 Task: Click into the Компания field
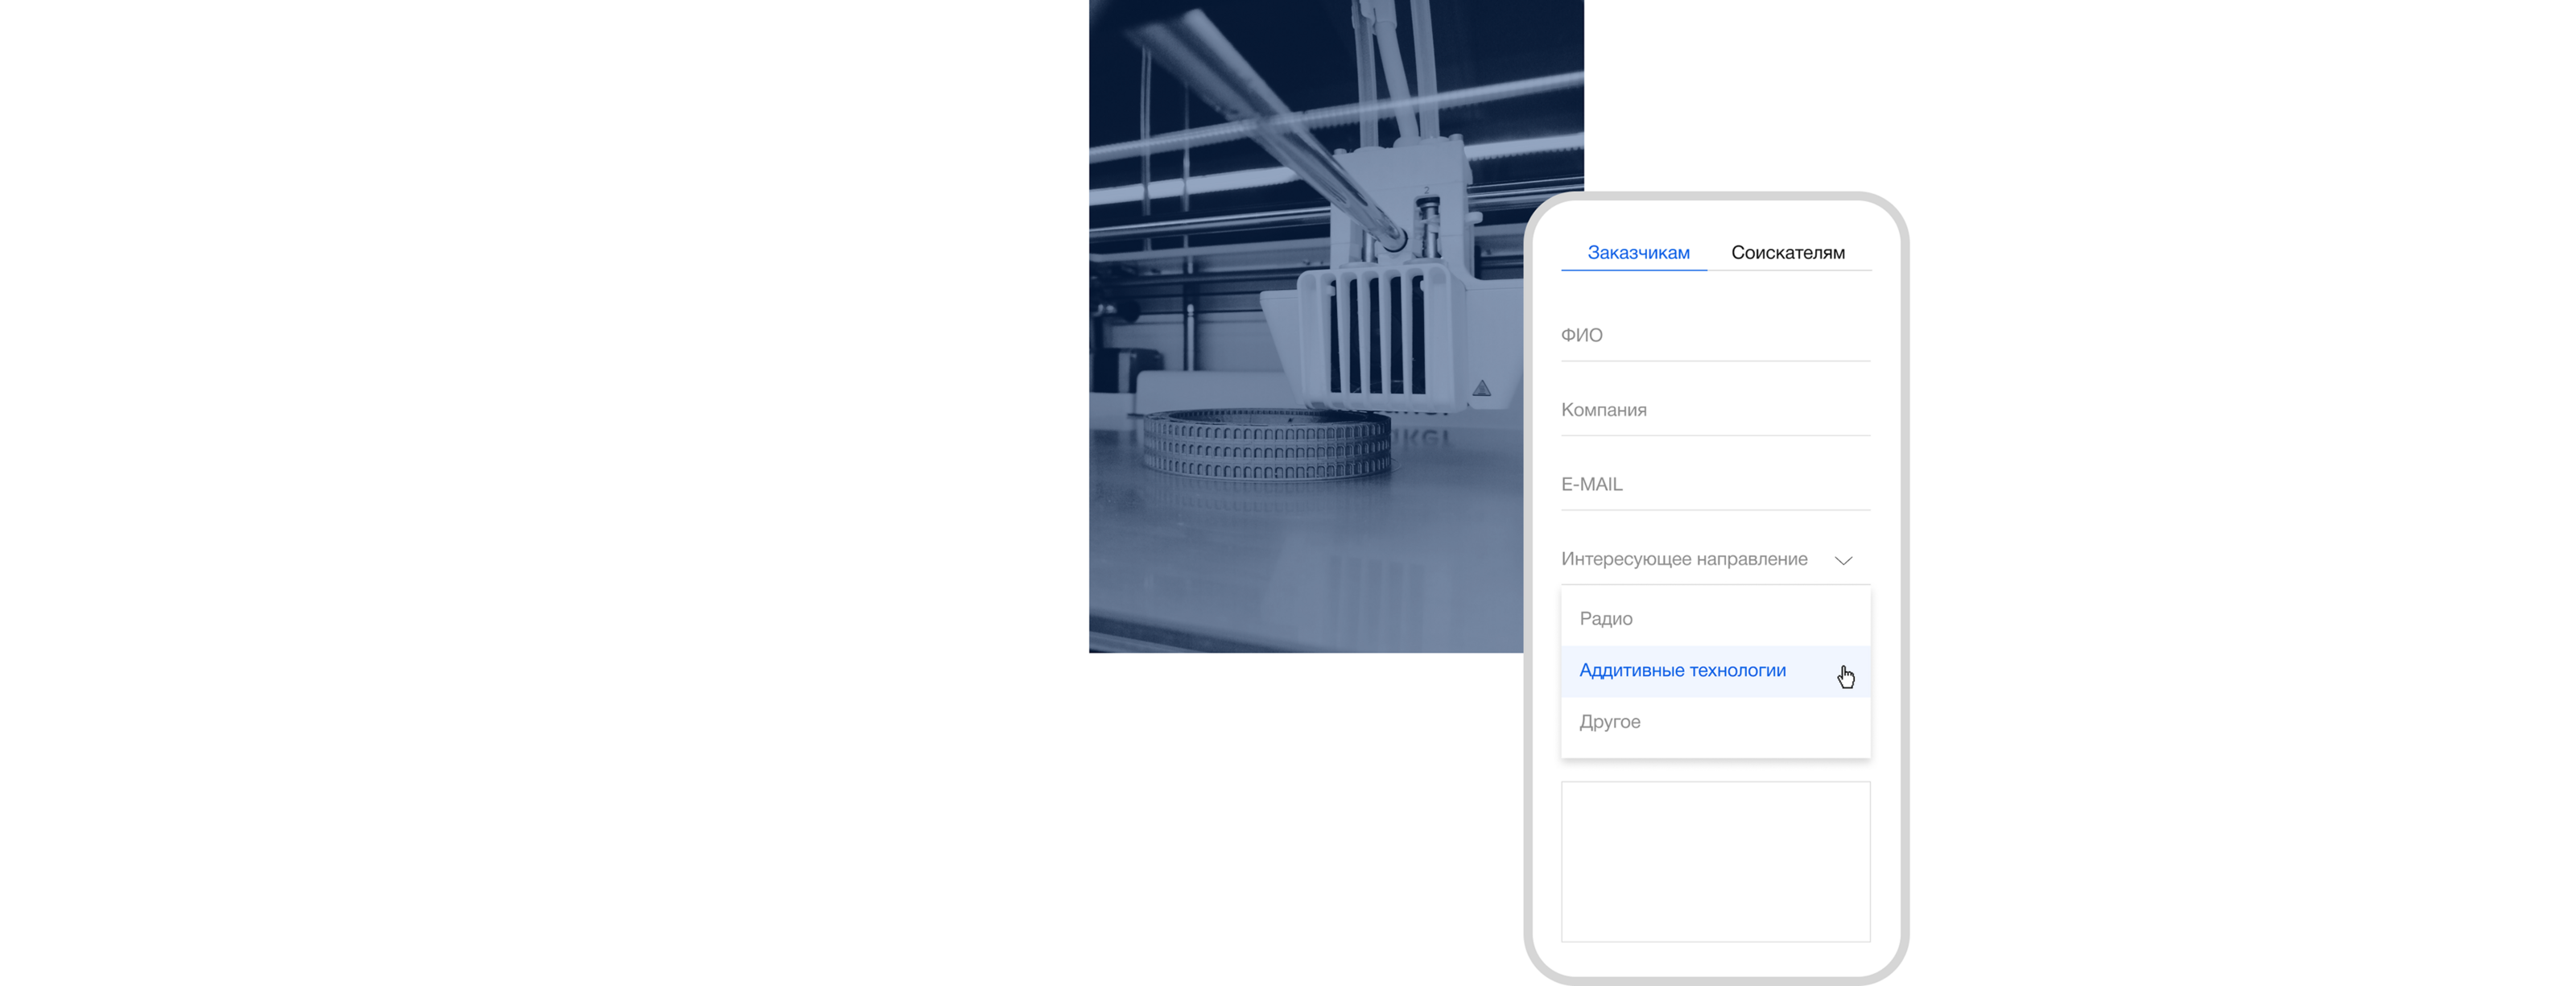pos(1714,410)
